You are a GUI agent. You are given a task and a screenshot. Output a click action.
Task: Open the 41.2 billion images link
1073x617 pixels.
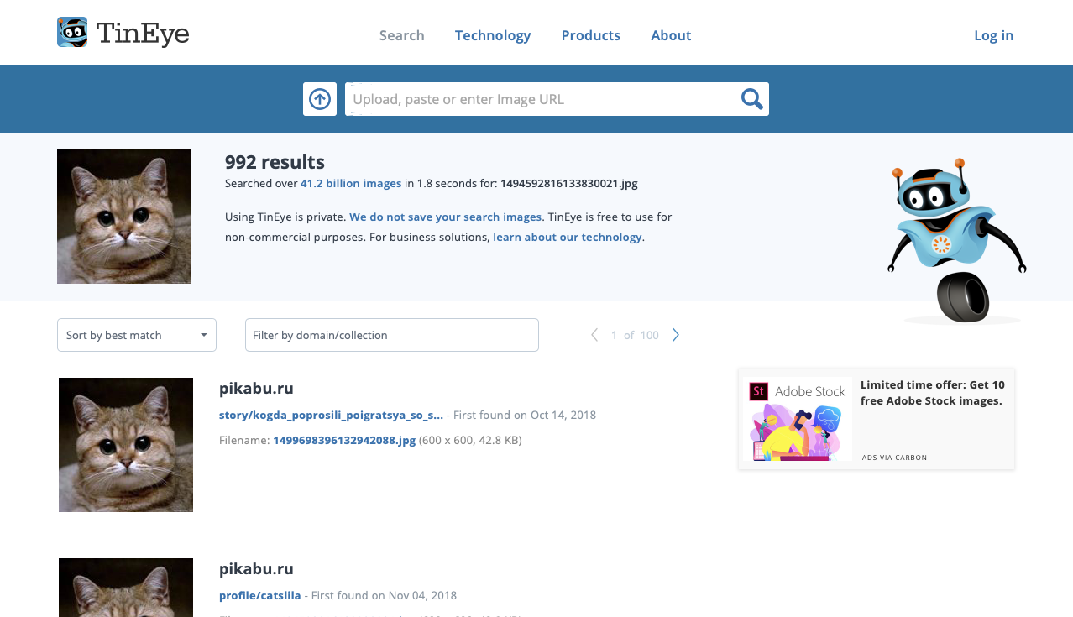[351, 183]
